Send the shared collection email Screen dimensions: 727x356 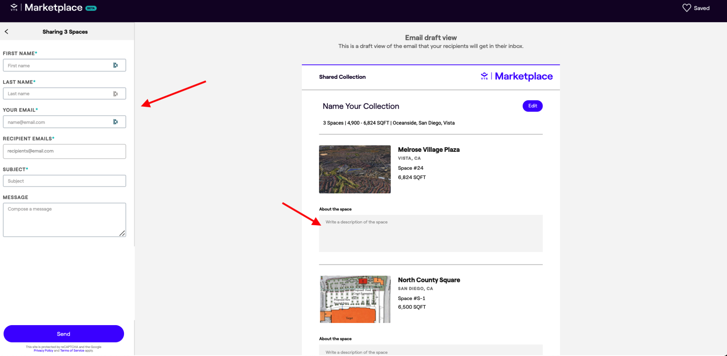click(x=64, y=334)
